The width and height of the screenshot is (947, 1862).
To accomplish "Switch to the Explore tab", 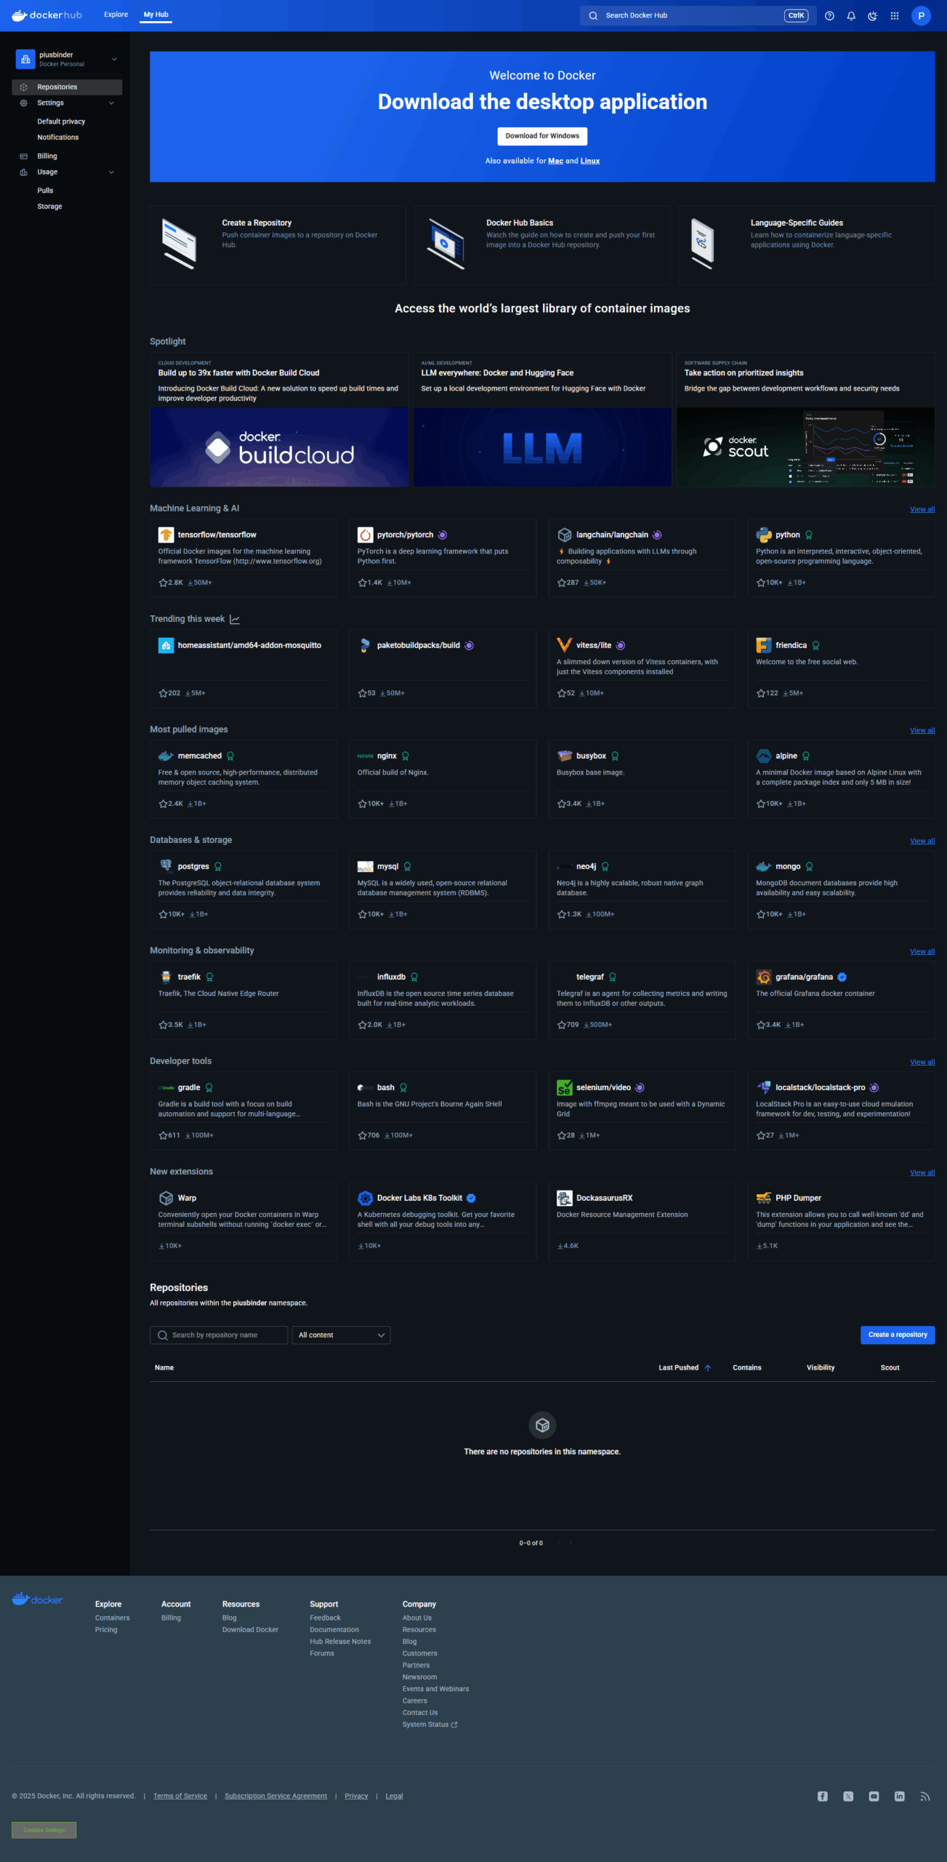I will (x=116, y=15).
